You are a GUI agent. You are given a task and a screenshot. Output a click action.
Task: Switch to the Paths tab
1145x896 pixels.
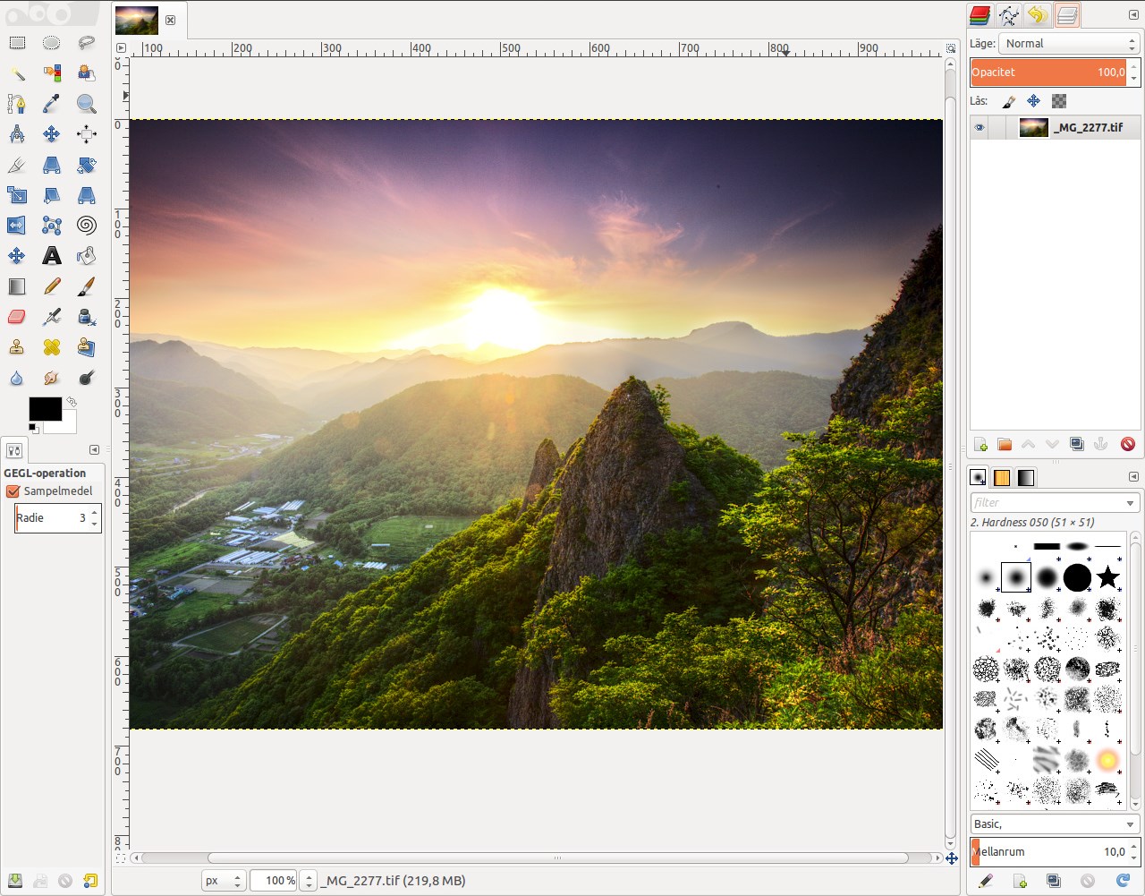click(x=1009, y=15)
